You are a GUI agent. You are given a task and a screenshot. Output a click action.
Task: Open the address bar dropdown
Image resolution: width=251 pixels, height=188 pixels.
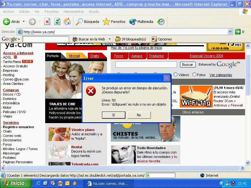click(x=230, y=32)
